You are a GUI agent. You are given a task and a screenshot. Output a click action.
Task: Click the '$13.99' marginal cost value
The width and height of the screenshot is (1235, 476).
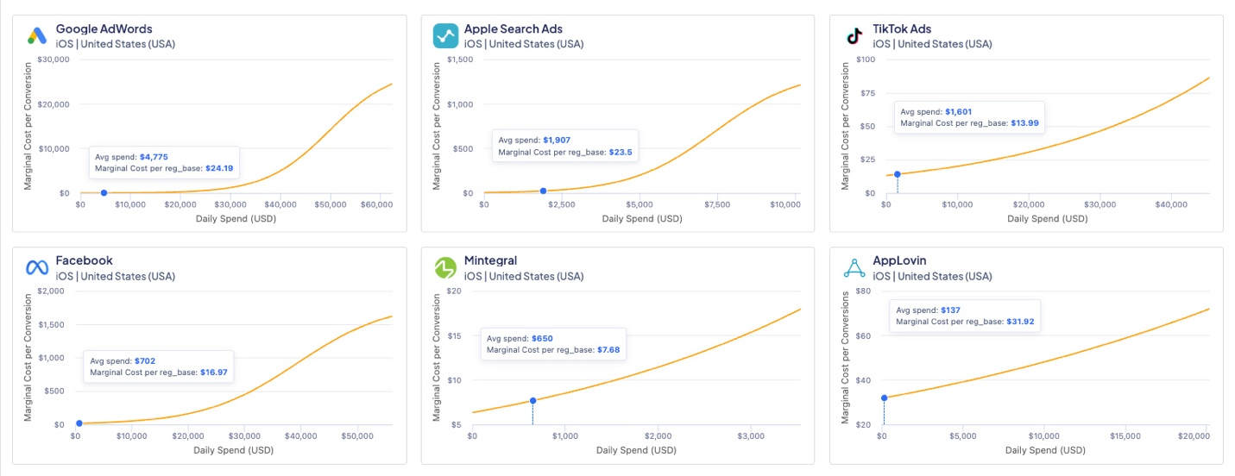click(x=1024, y=123)
